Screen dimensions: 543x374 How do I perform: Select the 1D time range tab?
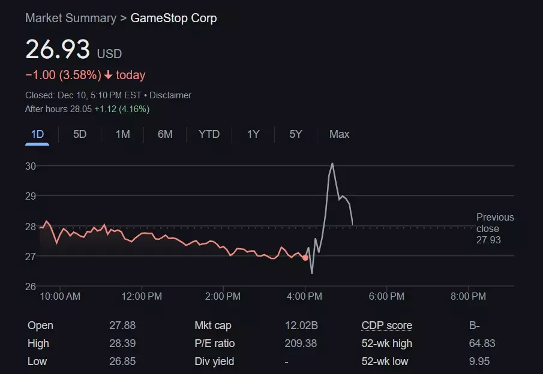pos(37,134)
